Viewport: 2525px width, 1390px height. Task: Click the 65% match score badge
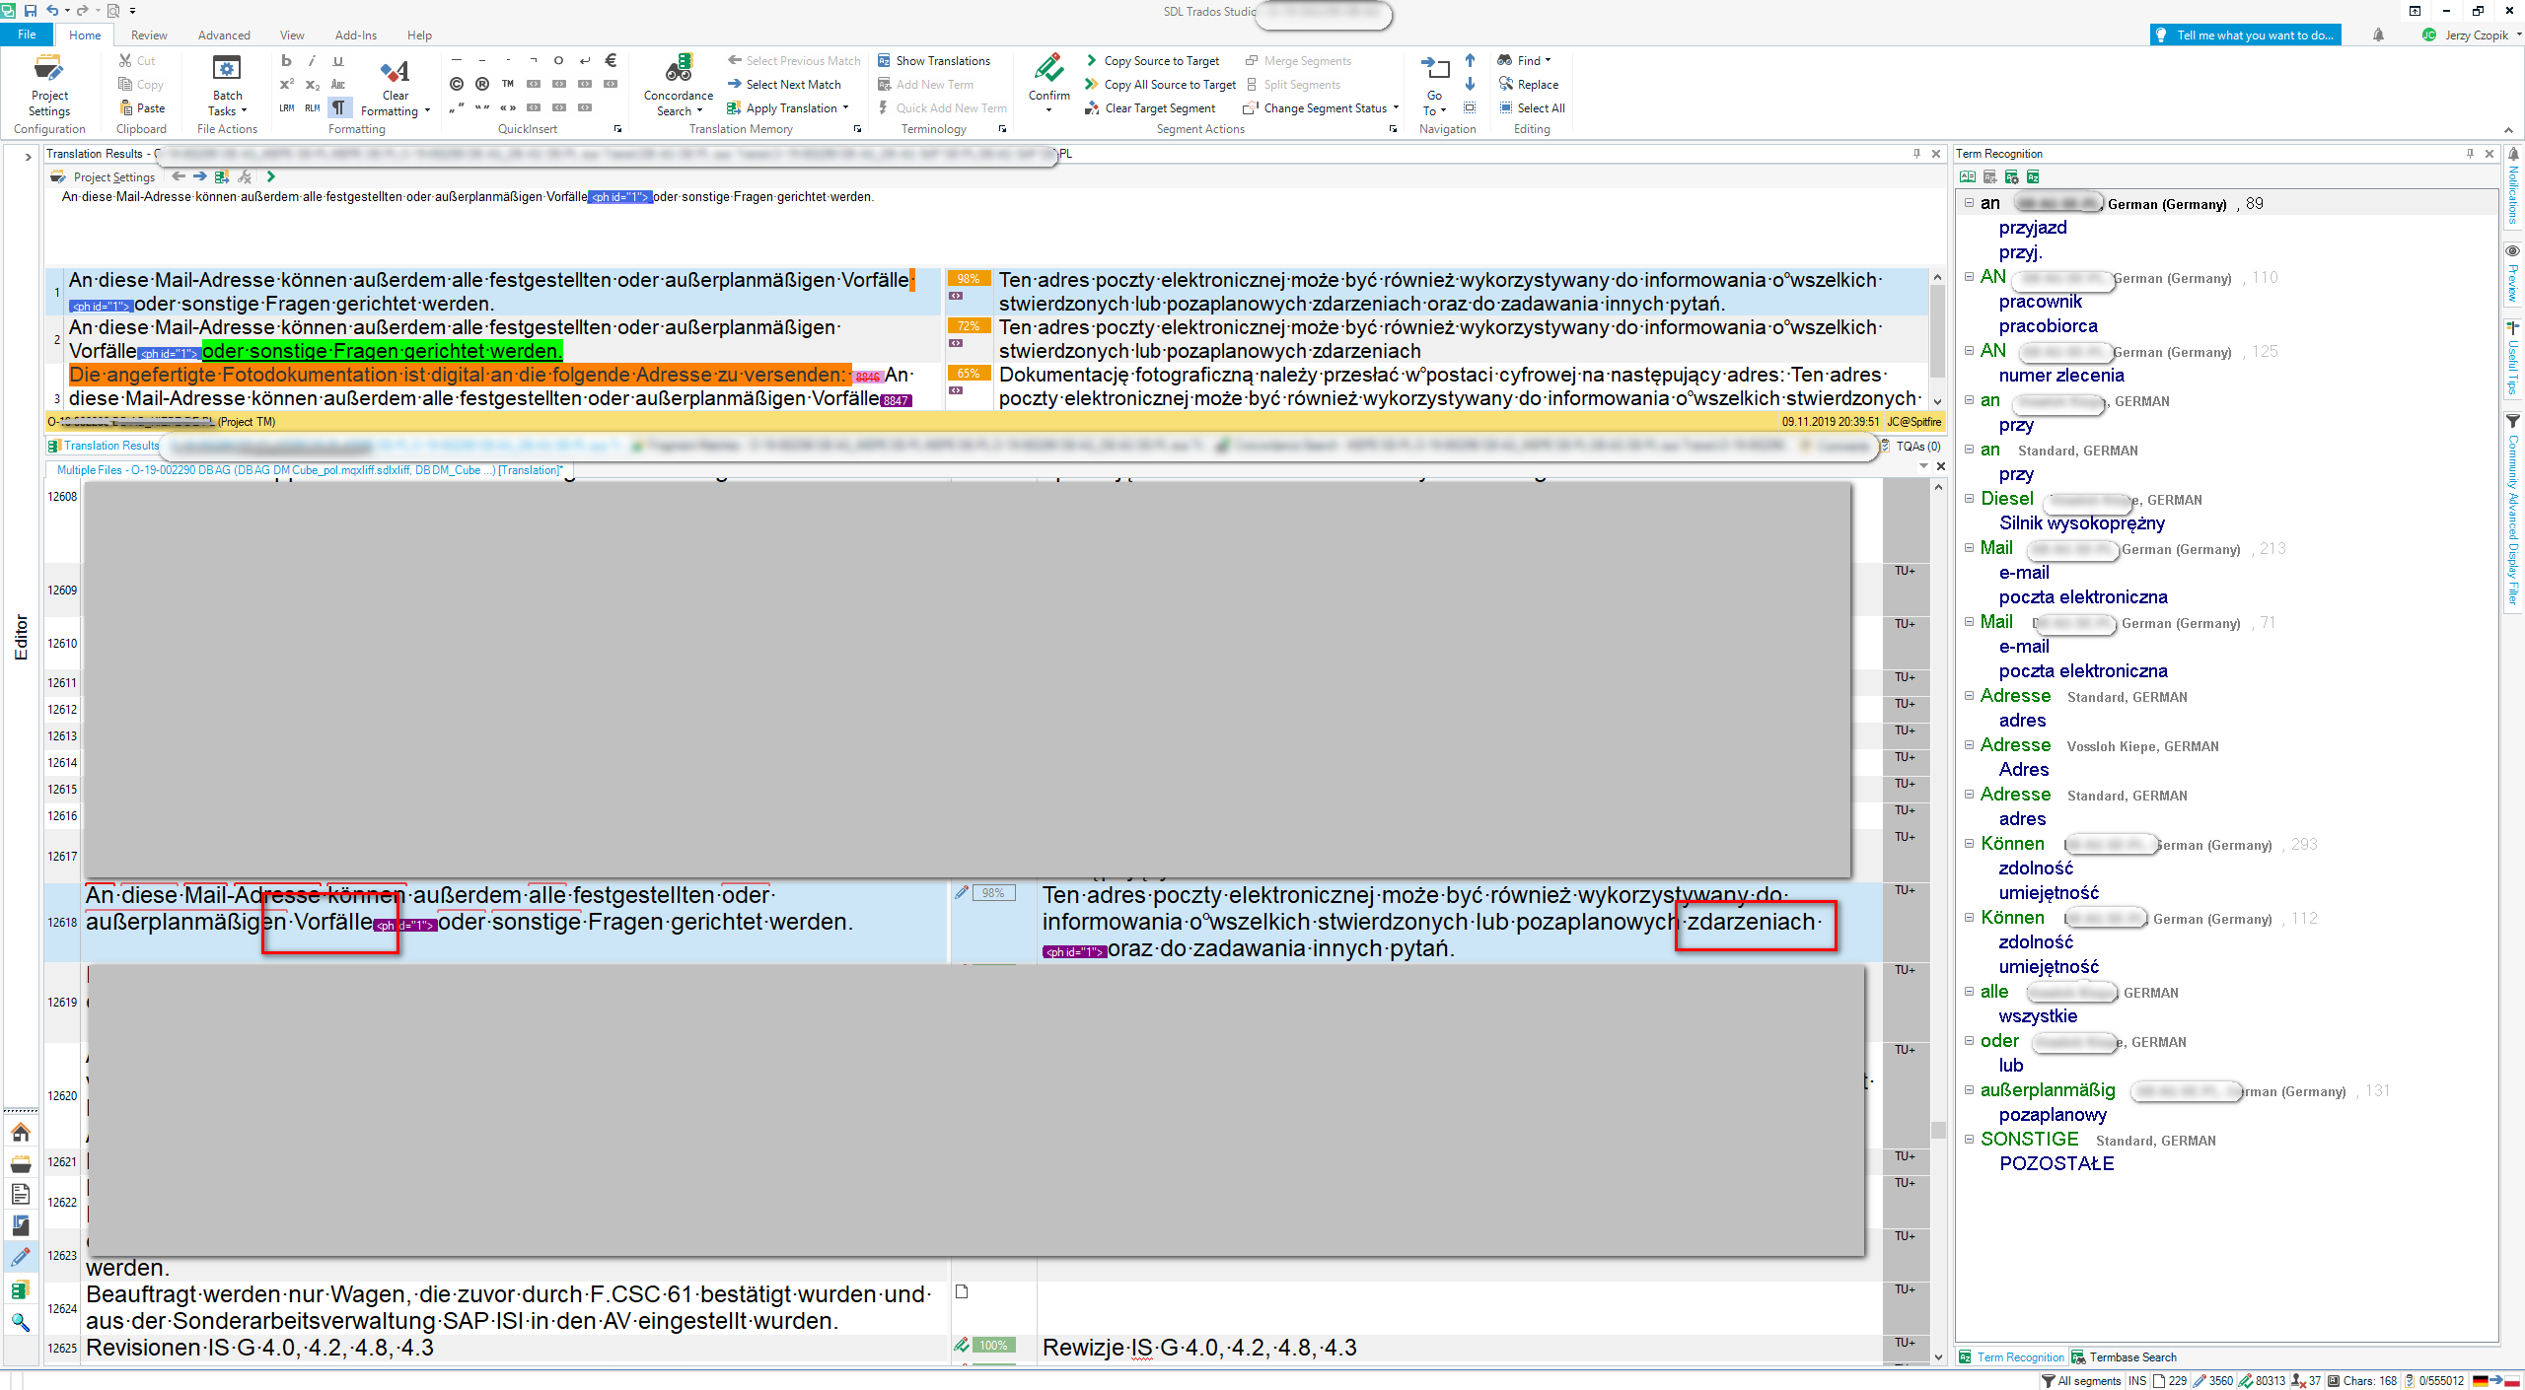(x=968, y=374)
